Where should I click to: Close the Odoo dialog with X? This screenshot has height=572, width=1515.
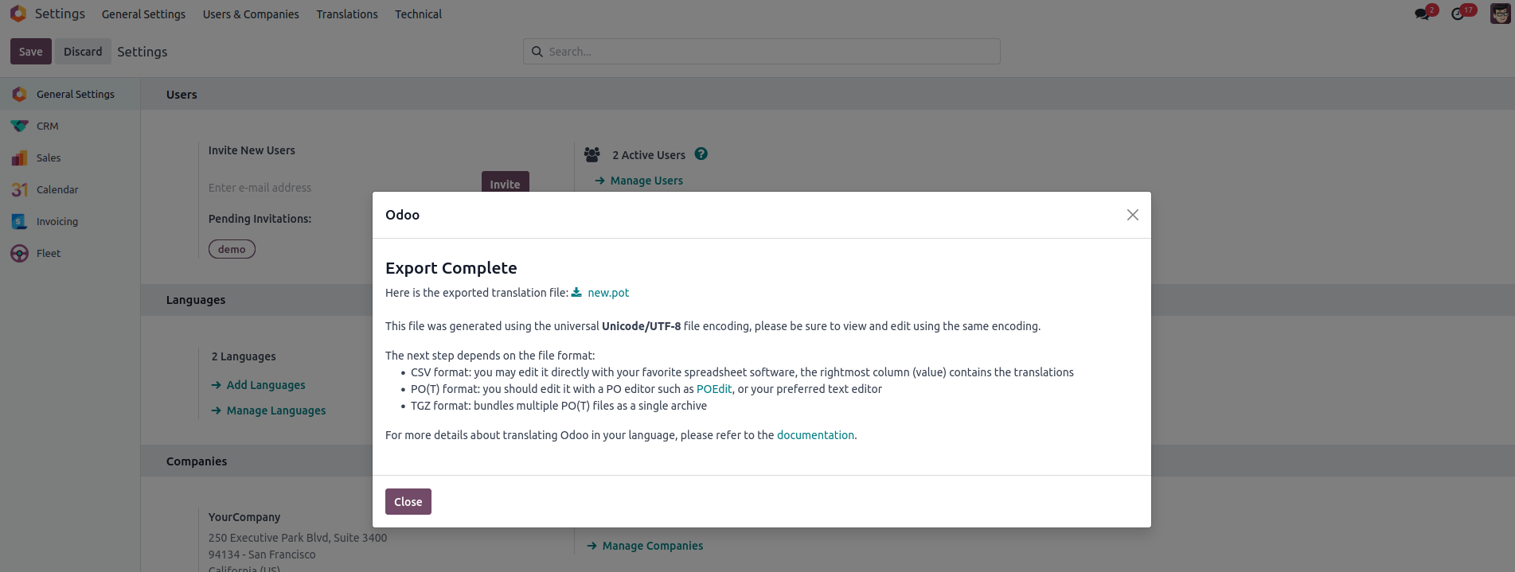click(x=1133, y=215)
